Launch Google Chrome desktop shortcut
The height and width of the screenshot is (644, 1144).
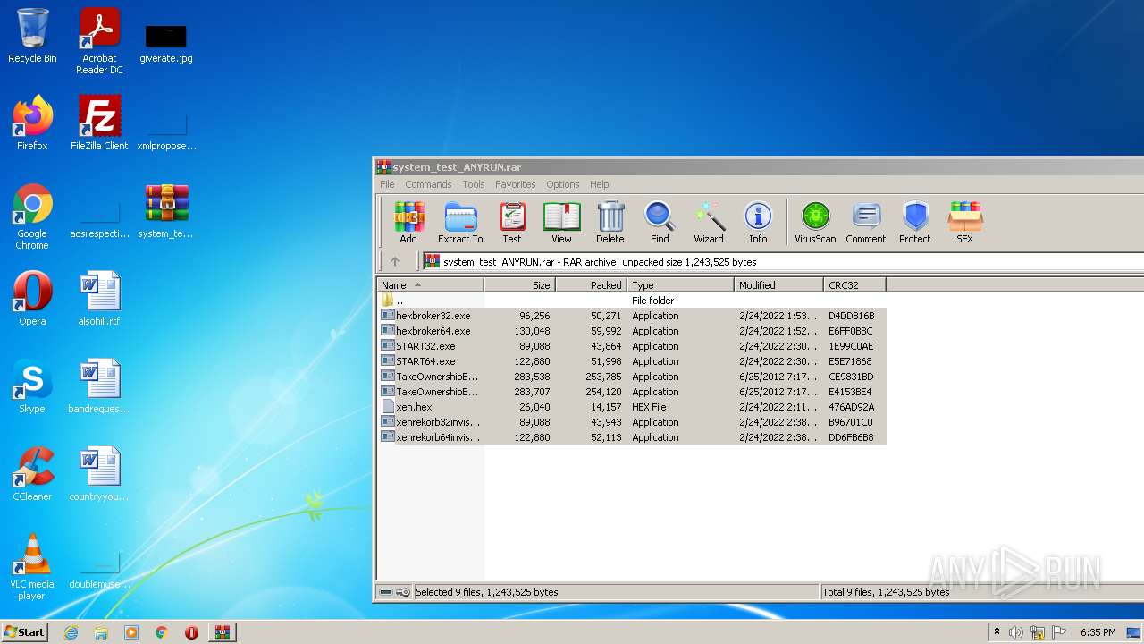click(x=32, y=217)
